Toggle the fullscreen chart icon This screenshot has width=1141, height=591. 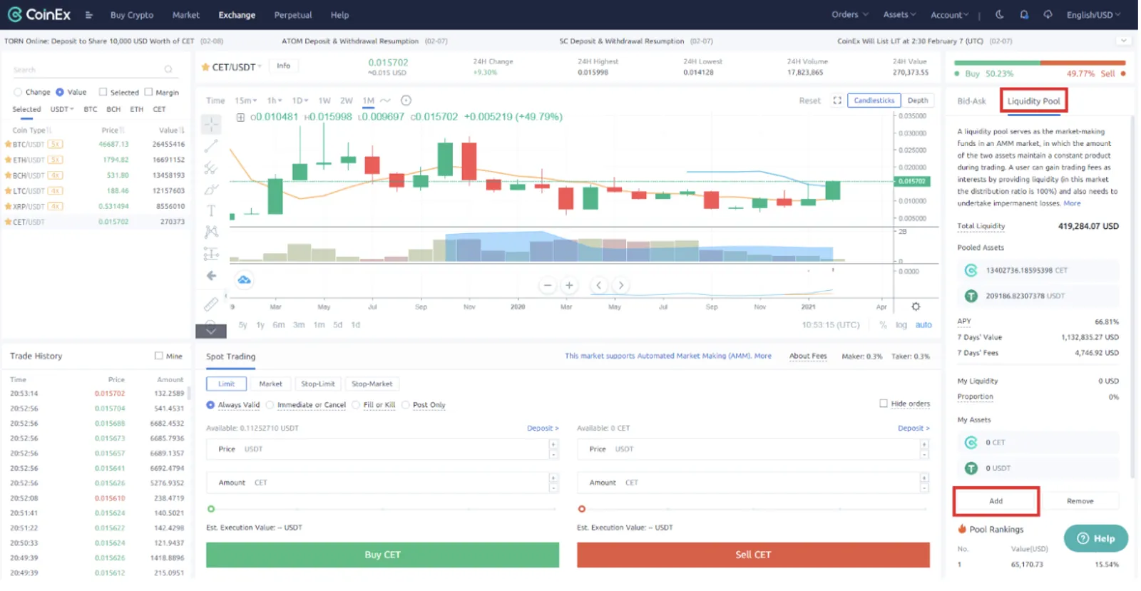tap(837, 101)
